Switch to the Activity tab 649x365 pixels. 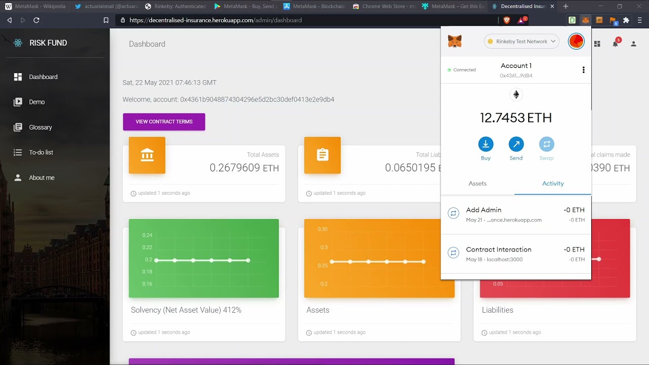coord(553,184)
